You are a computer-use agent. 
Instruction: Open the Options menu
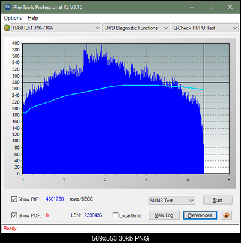[13, 18]
